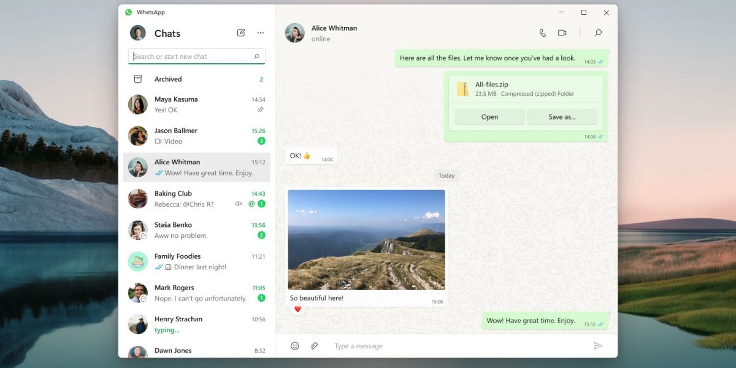Search within the Alice Whitman conversation
736x368 pixels.
(598, 33)
